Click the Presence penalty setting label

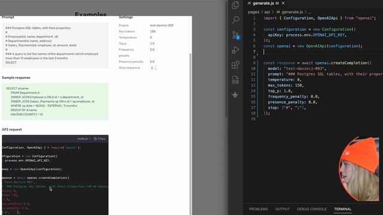(x=131, y=62)
